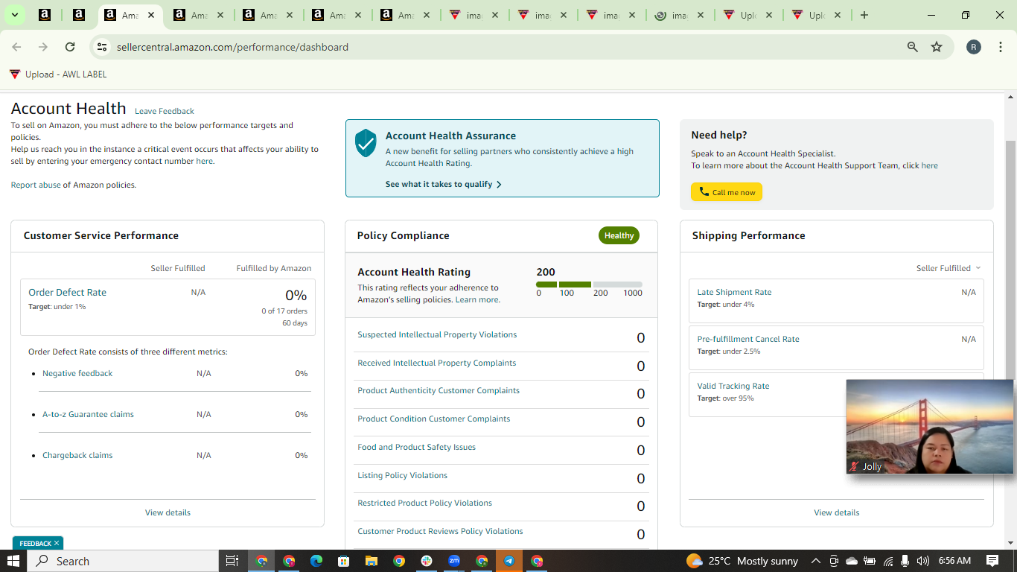Open Restricted Product Policy Violations
Viewport: 1017px width, 572px height.
(425, 503)
